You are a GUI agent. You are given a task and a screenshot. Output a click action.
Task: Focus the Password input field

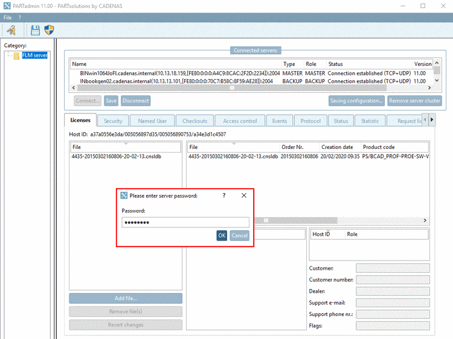[x=185, y=223]
